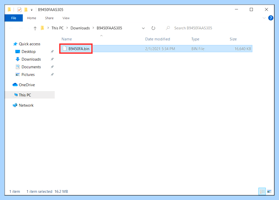Maximize the B9450FAAS305 window
This screenshot has height=200, width=279.
[x=251, y=9]
